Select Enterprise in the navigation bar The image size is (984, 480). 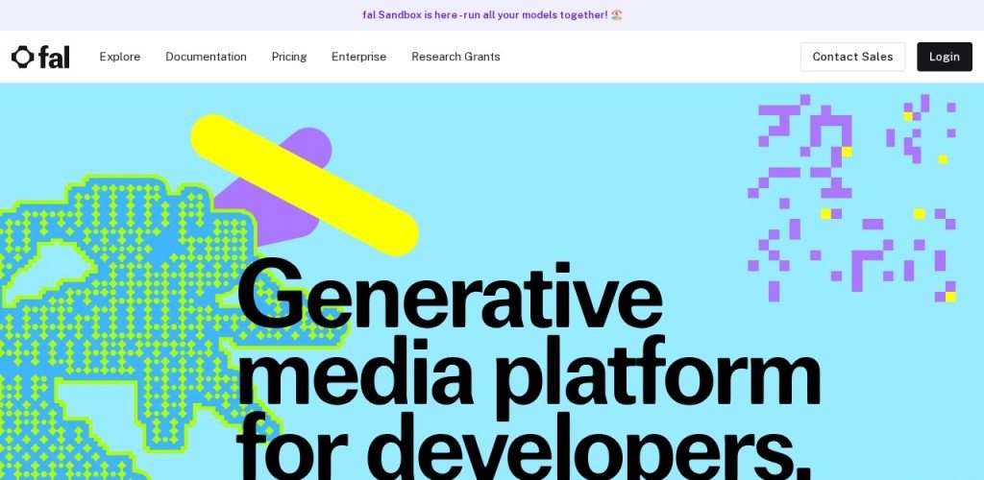tap(358, 57)
